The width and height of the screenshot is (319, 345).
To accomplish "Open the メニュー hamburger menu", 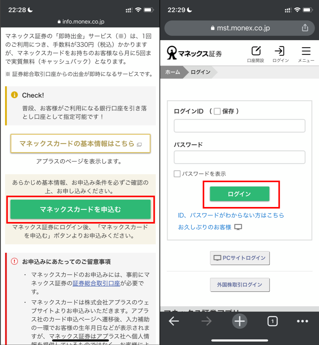I will (306, 54).
